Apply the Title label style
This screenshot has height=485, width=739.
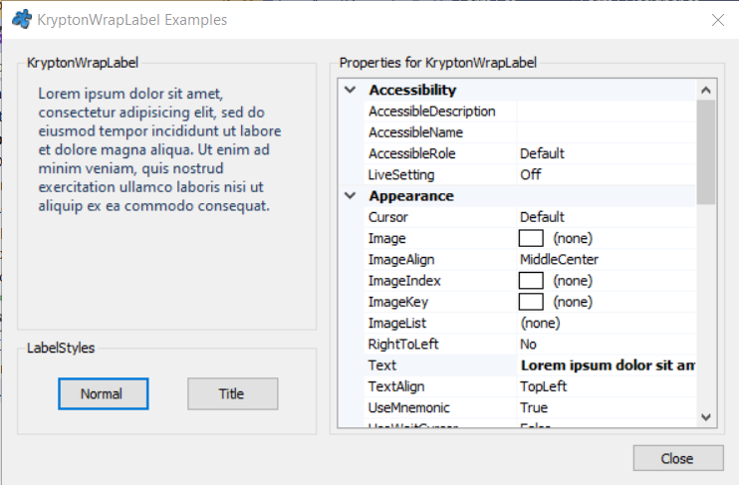click(x=233, y=393)
